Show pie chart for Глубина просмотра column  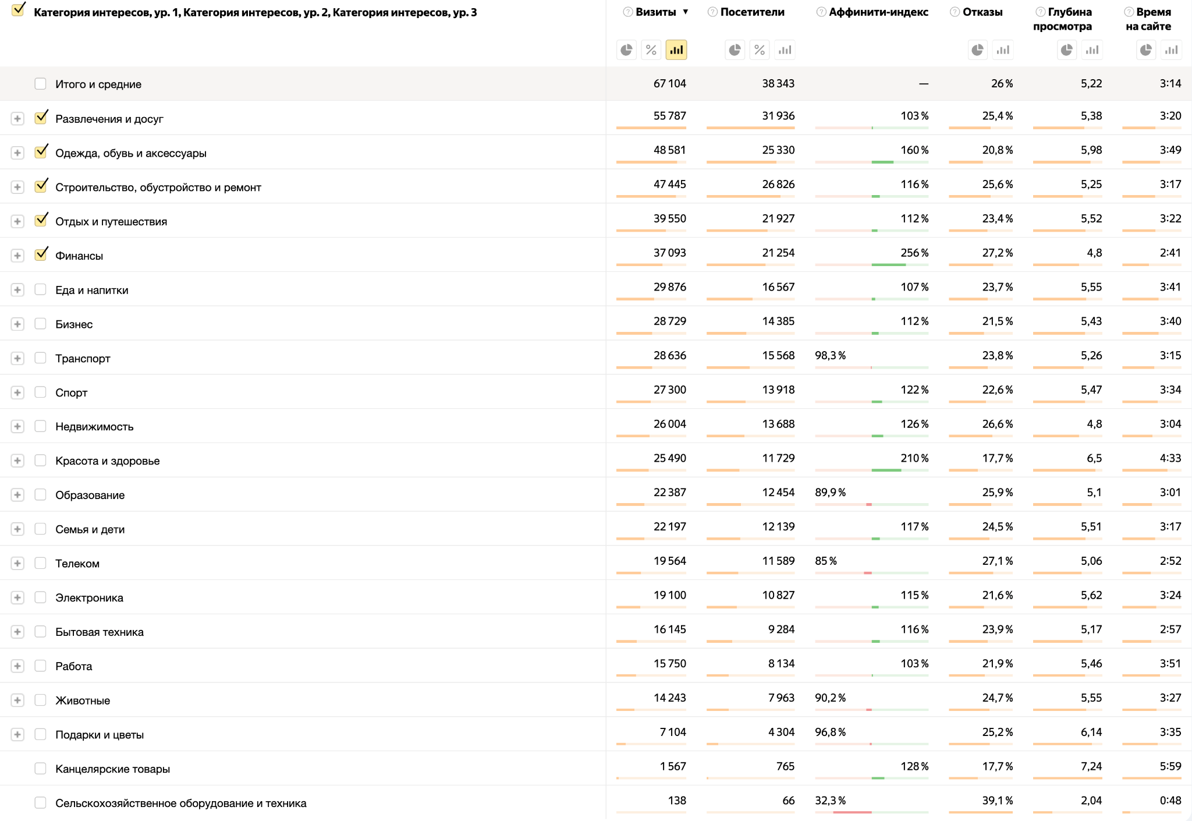click(1067, 50)
